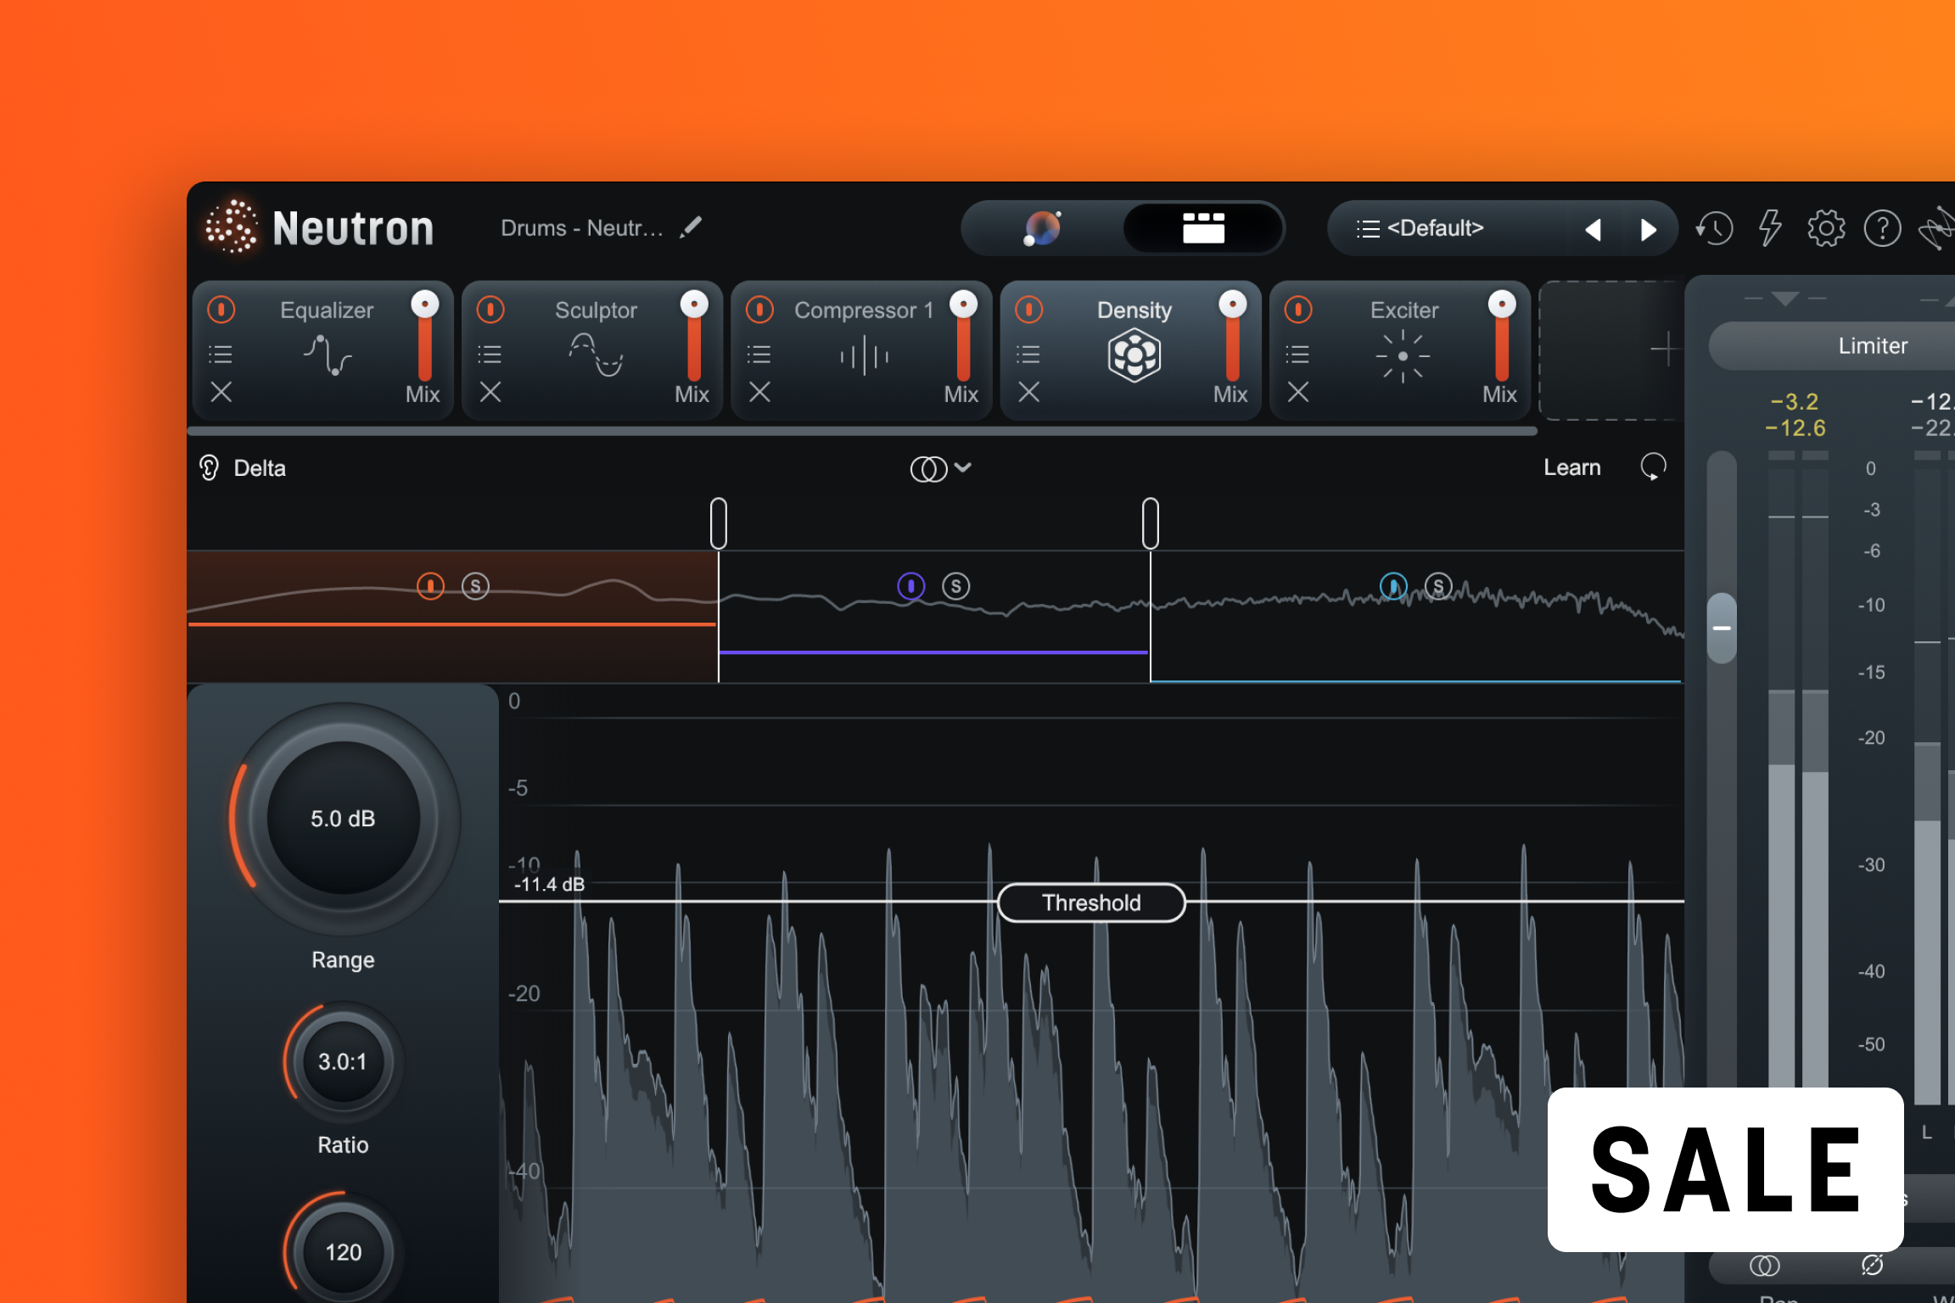Click the lightning bolt icon
The height and width of the screenshot is (1303, 1955).
[x=1770, y=228]
